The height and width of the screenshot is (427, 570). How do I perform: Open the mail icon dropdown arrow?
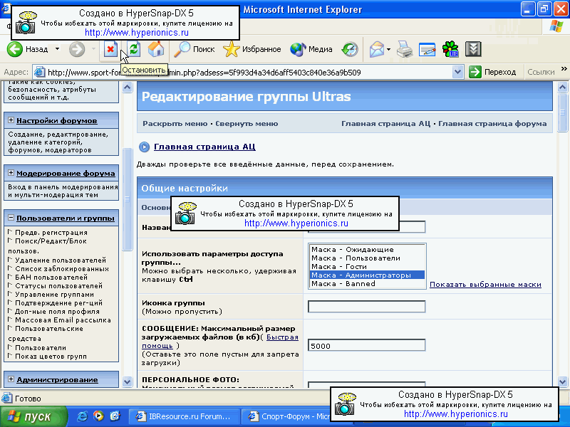tap(388, 49)
